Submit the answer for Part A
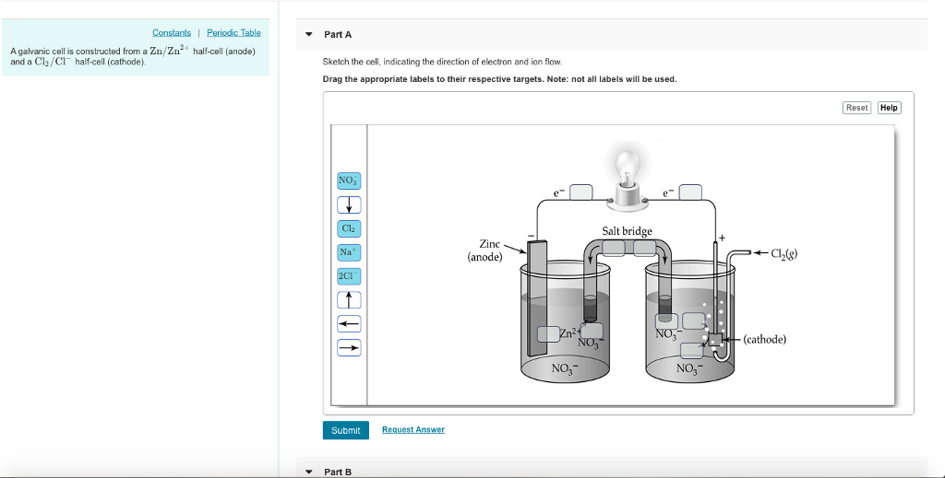This screenshot has height=478, width=945. click(x=345, y=430)
